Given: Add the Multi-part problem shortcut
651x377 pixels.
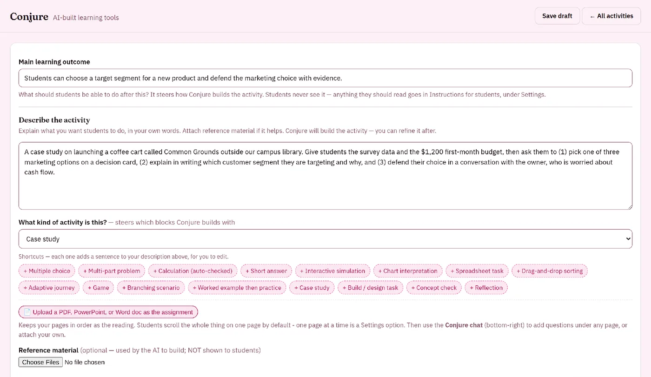Looking at the screenshot, I should [112, 271].
